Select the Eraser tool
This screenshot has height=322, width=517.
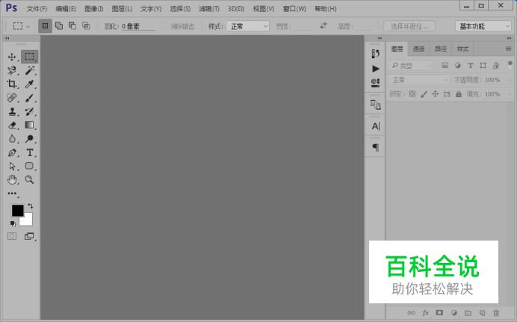(12, 126)
